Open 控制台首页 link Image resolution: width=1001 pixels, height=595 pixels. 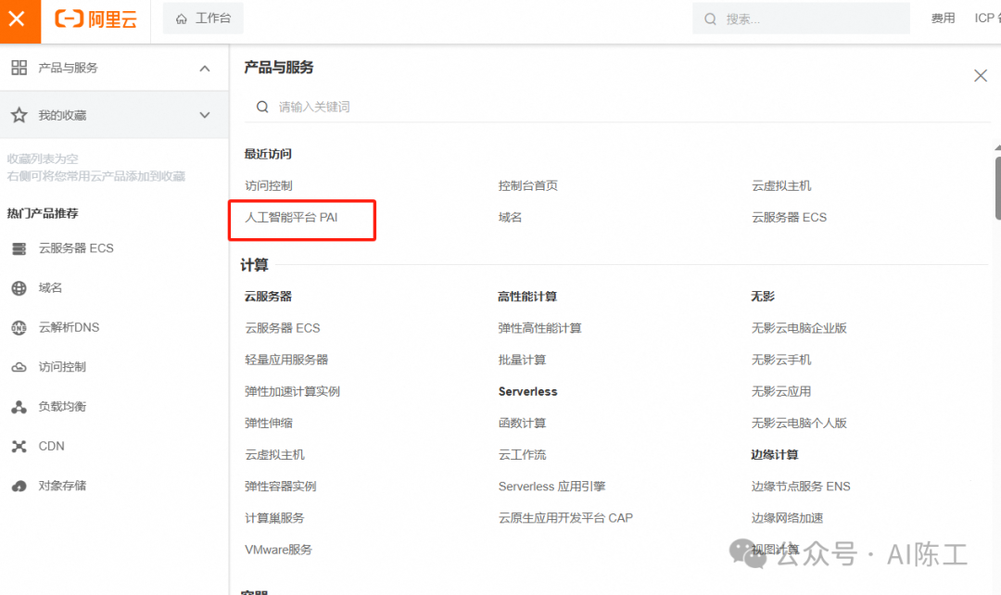(x=528, y=185)
